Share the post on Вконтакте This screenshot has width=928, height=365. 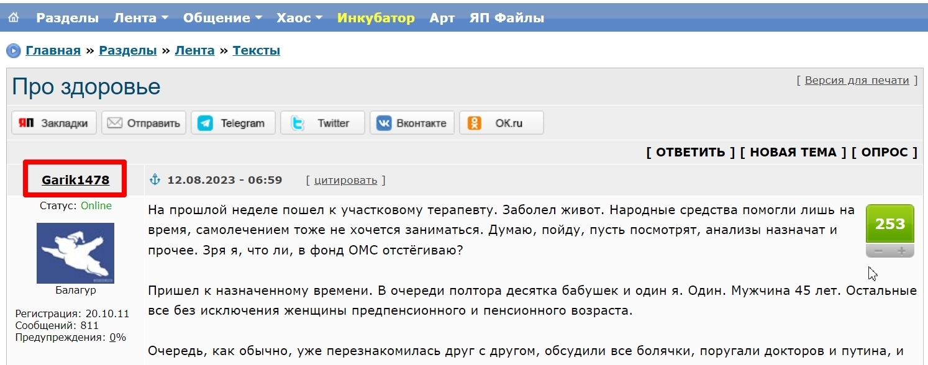point(412,123)
